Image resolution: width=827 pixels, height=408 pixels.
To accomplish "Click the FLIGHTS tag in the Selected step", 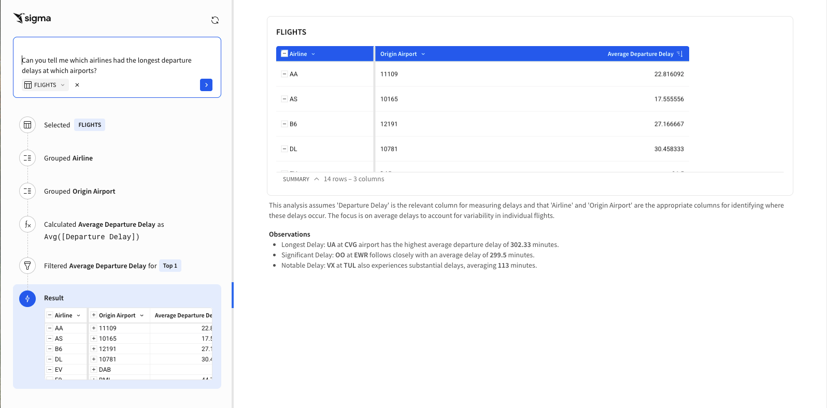I will click(90, 125).
